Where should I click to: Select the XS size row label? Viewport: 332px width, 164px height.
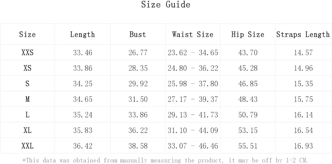(28, 68)
